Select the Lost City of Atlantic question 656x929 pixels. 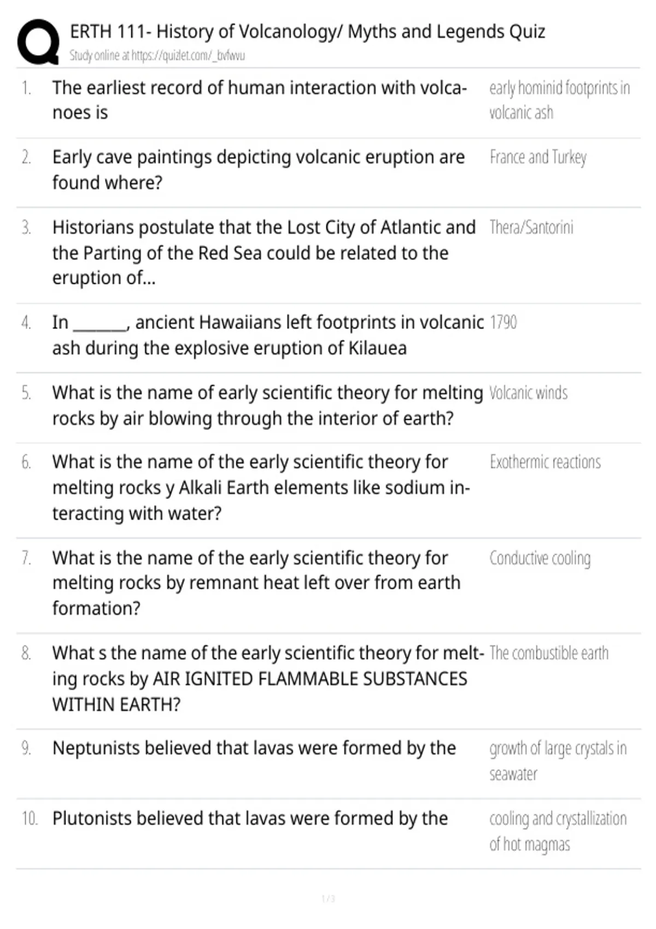(x=264, y=252)
